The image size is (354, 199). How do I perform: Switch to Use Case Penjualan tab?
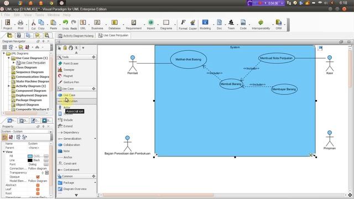click(113, 35)
